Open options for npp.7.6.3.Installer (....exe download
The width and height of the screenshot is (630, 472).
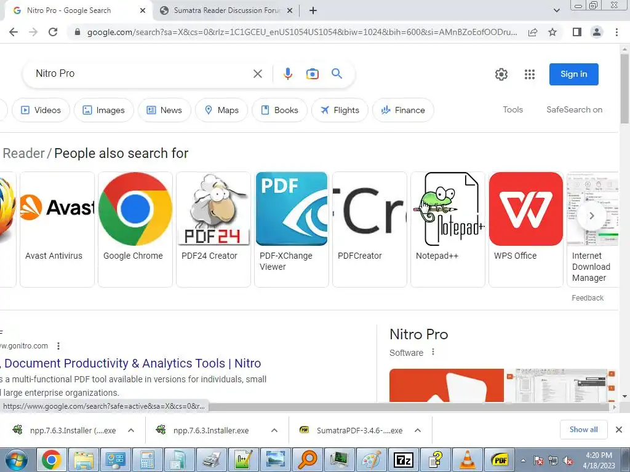pyautogui.click(x=131, y=430)
